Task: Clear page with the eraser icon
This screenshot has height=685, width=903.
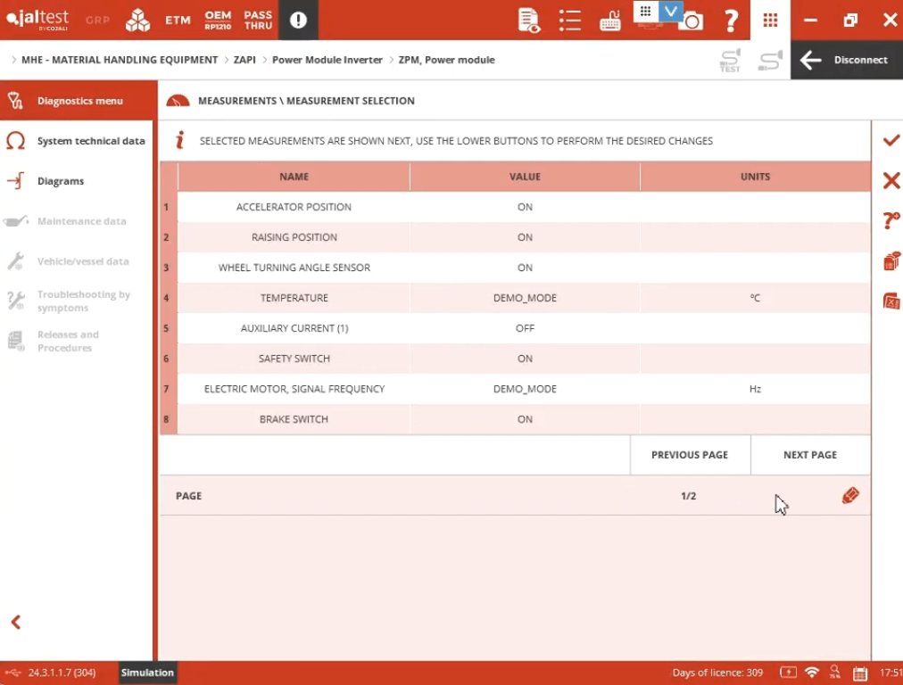Action: pyautogui.click(x=850, y=496)
